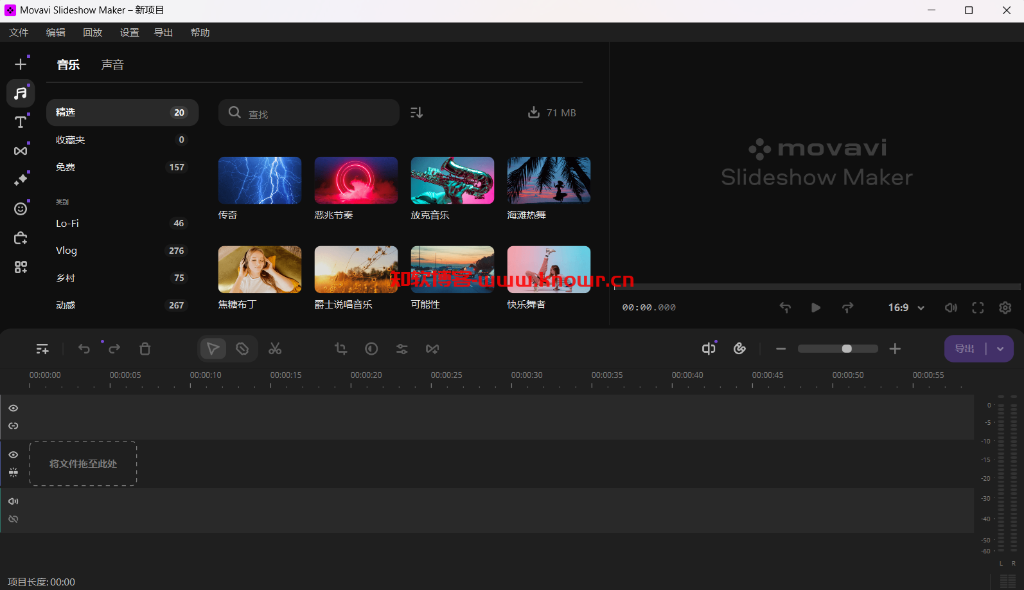Expand the export button dropdown arrow

pyautogui.click(x=1000, y=348)
